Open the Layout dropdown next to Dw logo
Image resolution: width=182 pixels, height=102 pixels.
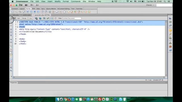pyautogui.click(x=26, y=5)
